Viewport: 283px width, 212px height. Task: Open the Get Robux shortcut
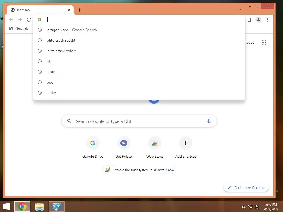coord(124,148)
